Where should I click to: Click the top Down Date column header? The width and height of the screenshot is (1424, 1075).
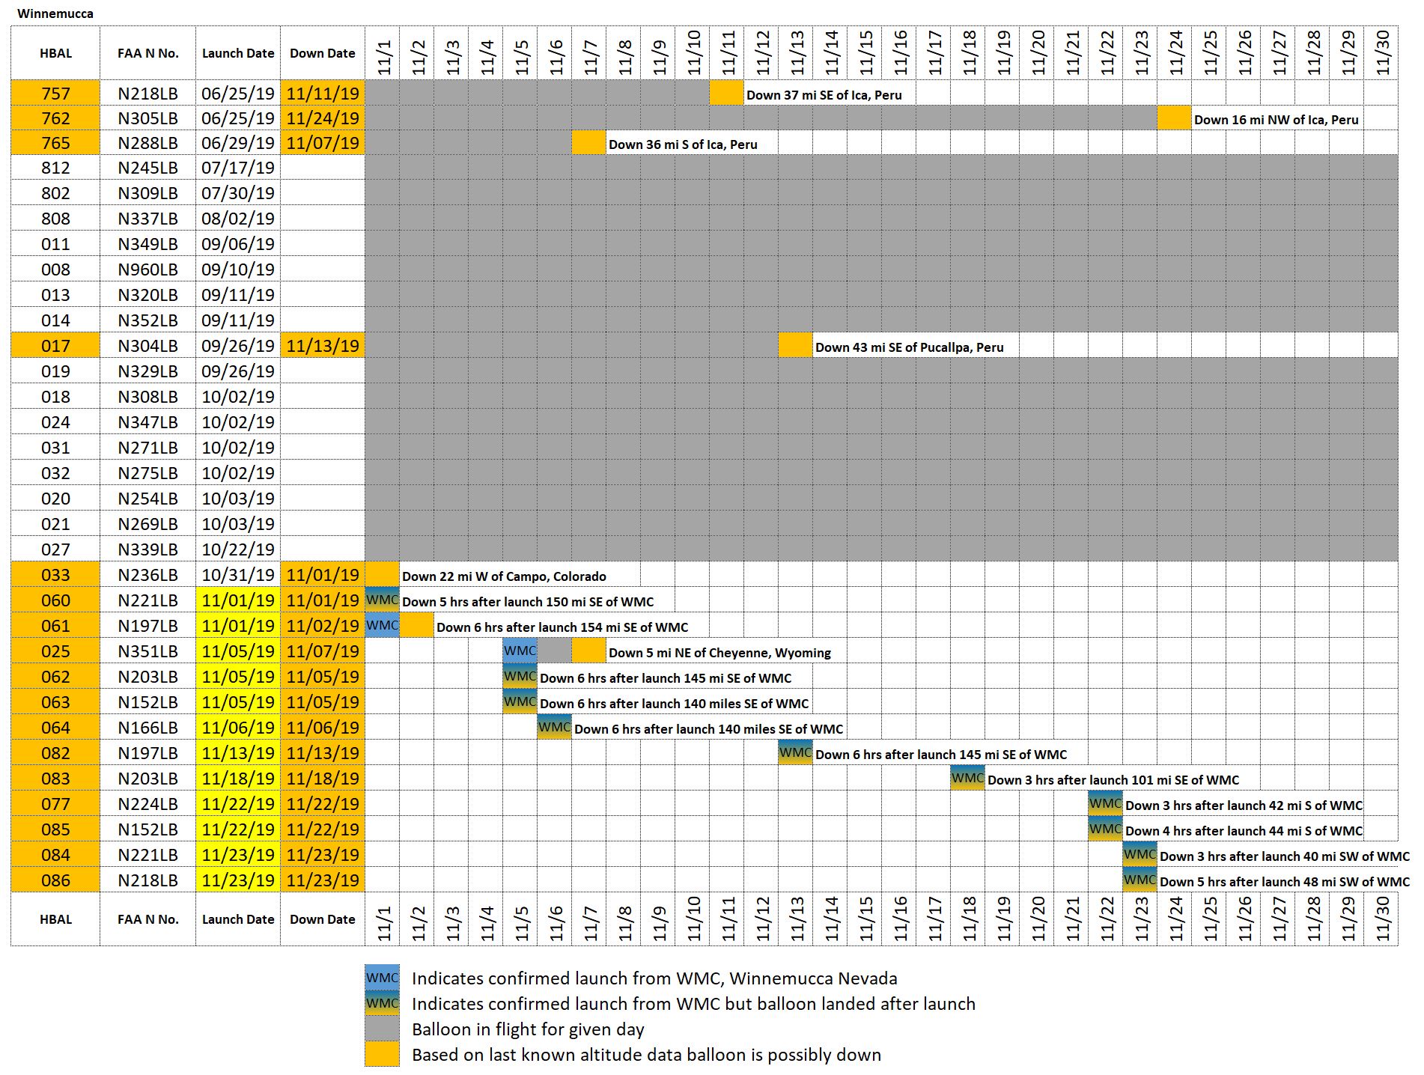[323, 53]
